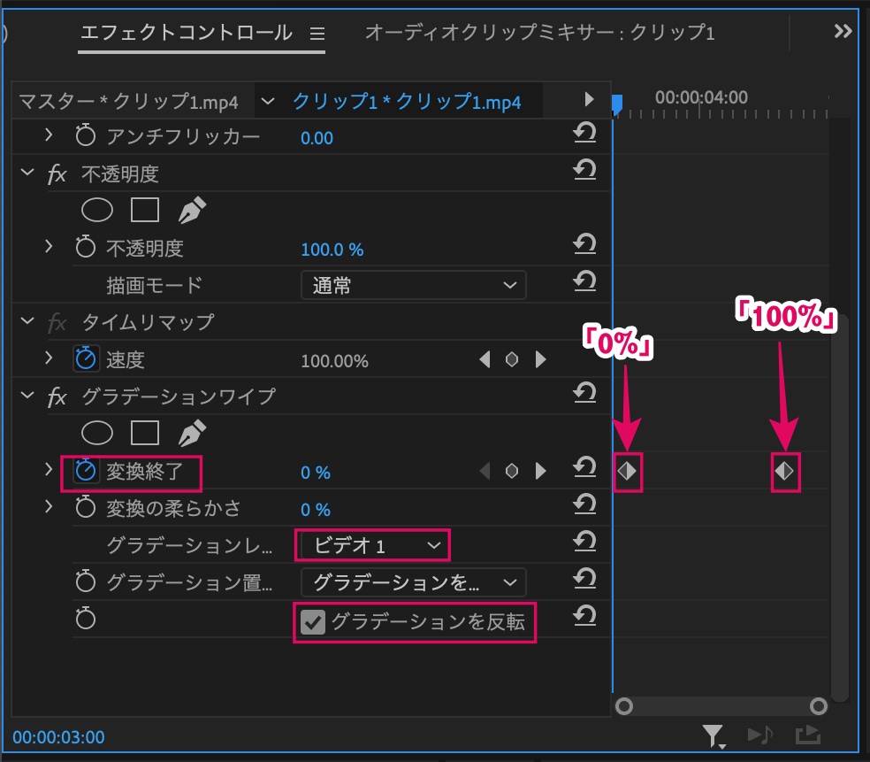This screenshot has height=762, width=870.
Task: Go to previous 変換終了 keyframe
Action: (x=485, y=471)
